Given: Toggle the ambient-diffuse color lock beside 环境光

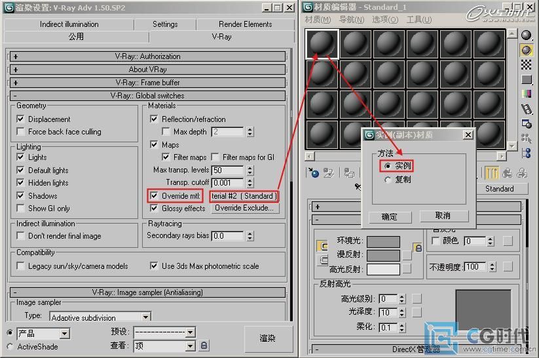Looking at the screenshot, I should (x=322, y=246).
